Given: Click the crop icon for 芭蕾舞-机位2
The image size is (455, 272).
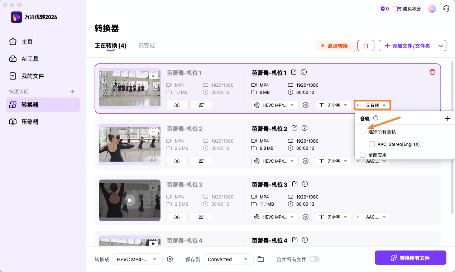Looking at the screenshot, I should pos(201,161).
